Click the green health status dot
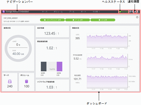 [x=120, y=12]
